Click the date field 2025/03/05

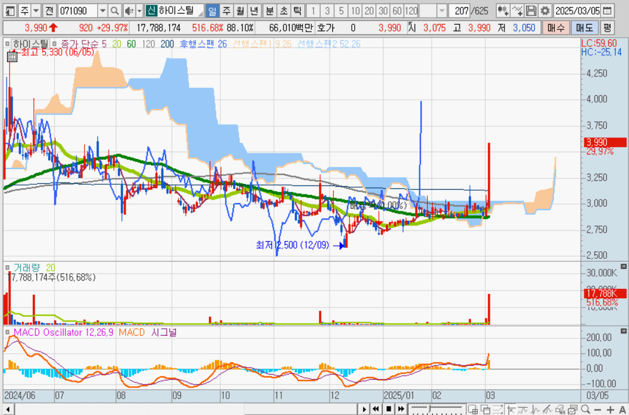pos(577,11)
